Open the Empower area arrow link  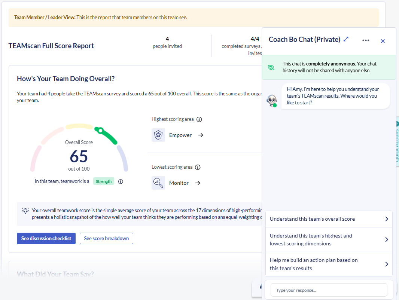coord(201,135)
